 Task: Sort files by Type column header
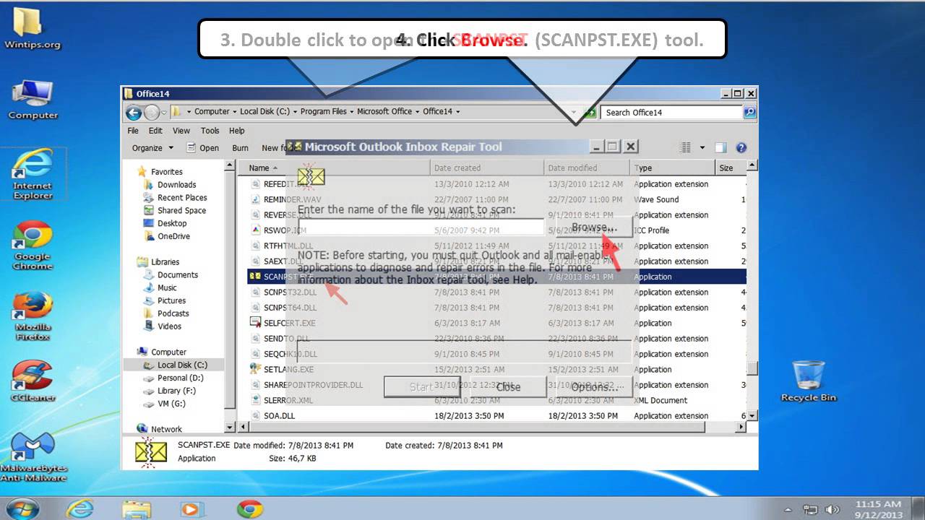point(673,168)
